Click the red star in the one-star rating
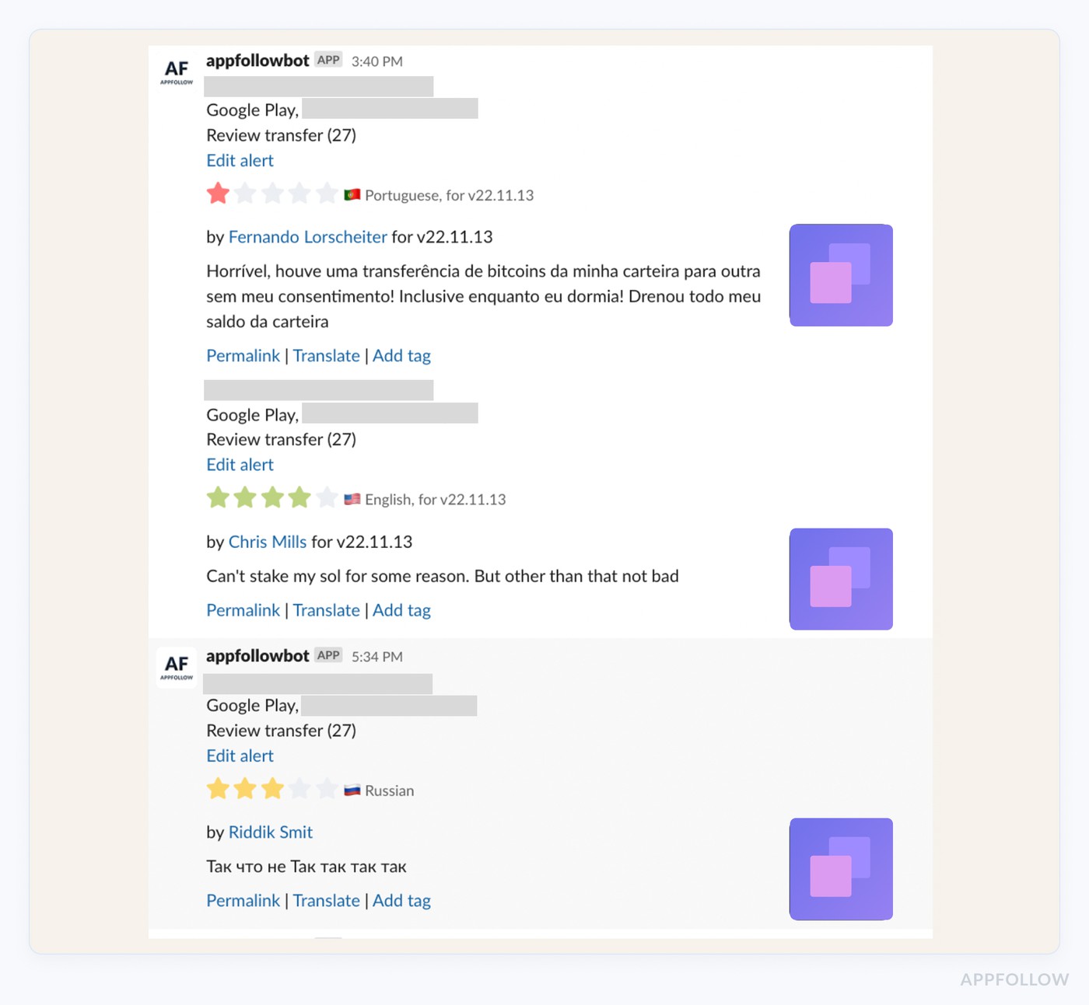The width and height of the screenshot is (1089, 1005). pyautogui.click(x=218, y=193)
